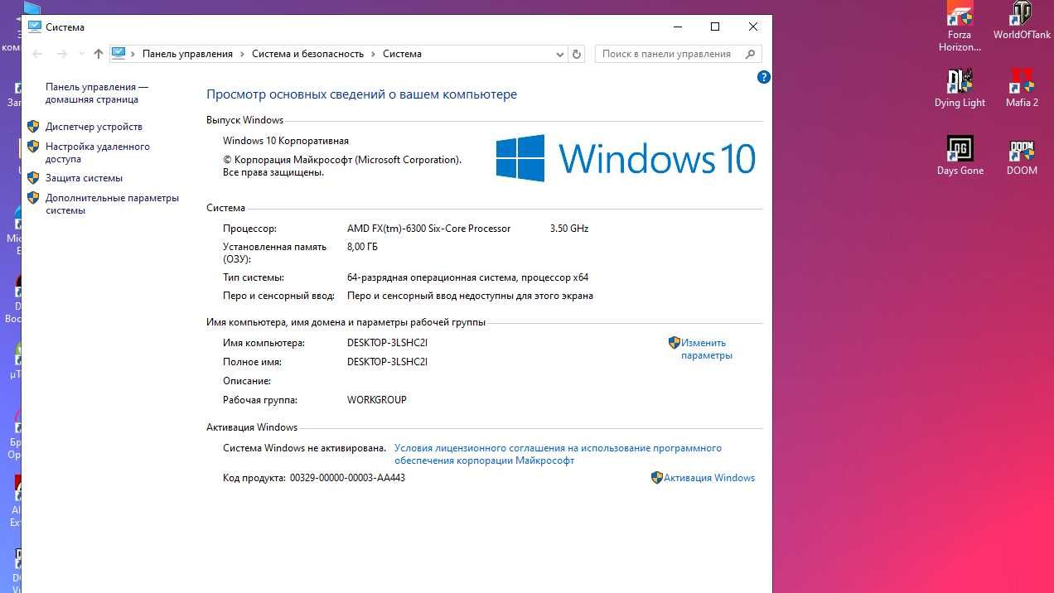Click the Майкрософт copyright line
The height and width of the screenshot is (593, 1054).
click(342, 160)
